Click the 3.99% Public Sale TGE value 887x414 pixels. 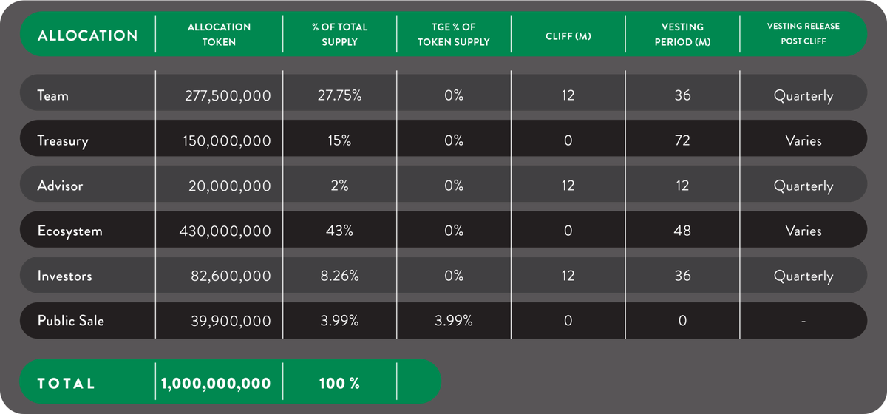click(x=453, y=321)
